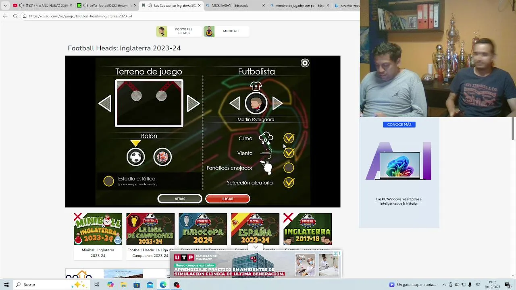Click the JUGAR button
Screen dimensions: 516x290
point(228,199)
